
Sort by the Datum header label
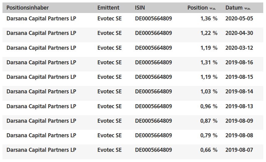point(234,8)
